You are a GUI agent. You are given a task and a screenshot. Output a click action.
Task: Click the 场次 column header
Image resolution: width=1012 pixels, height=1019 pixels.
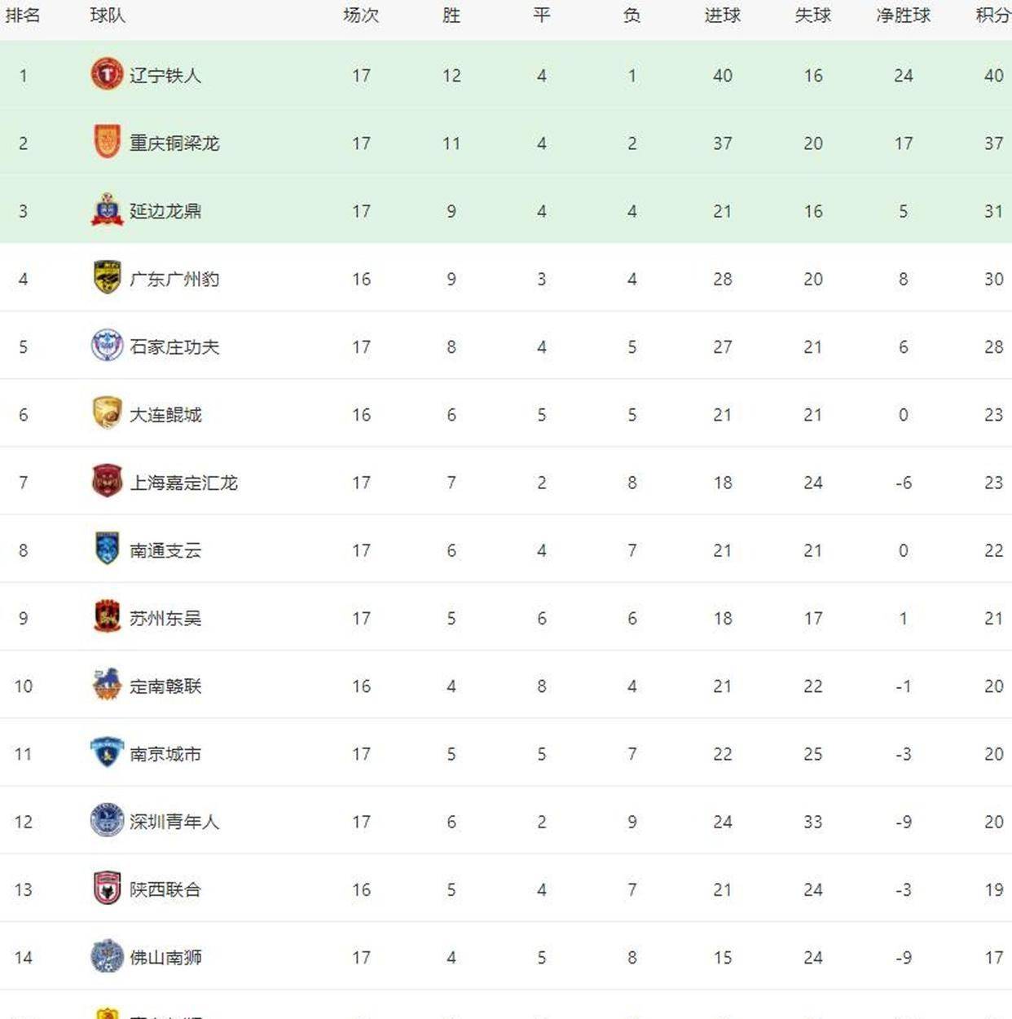coord(361,15)
